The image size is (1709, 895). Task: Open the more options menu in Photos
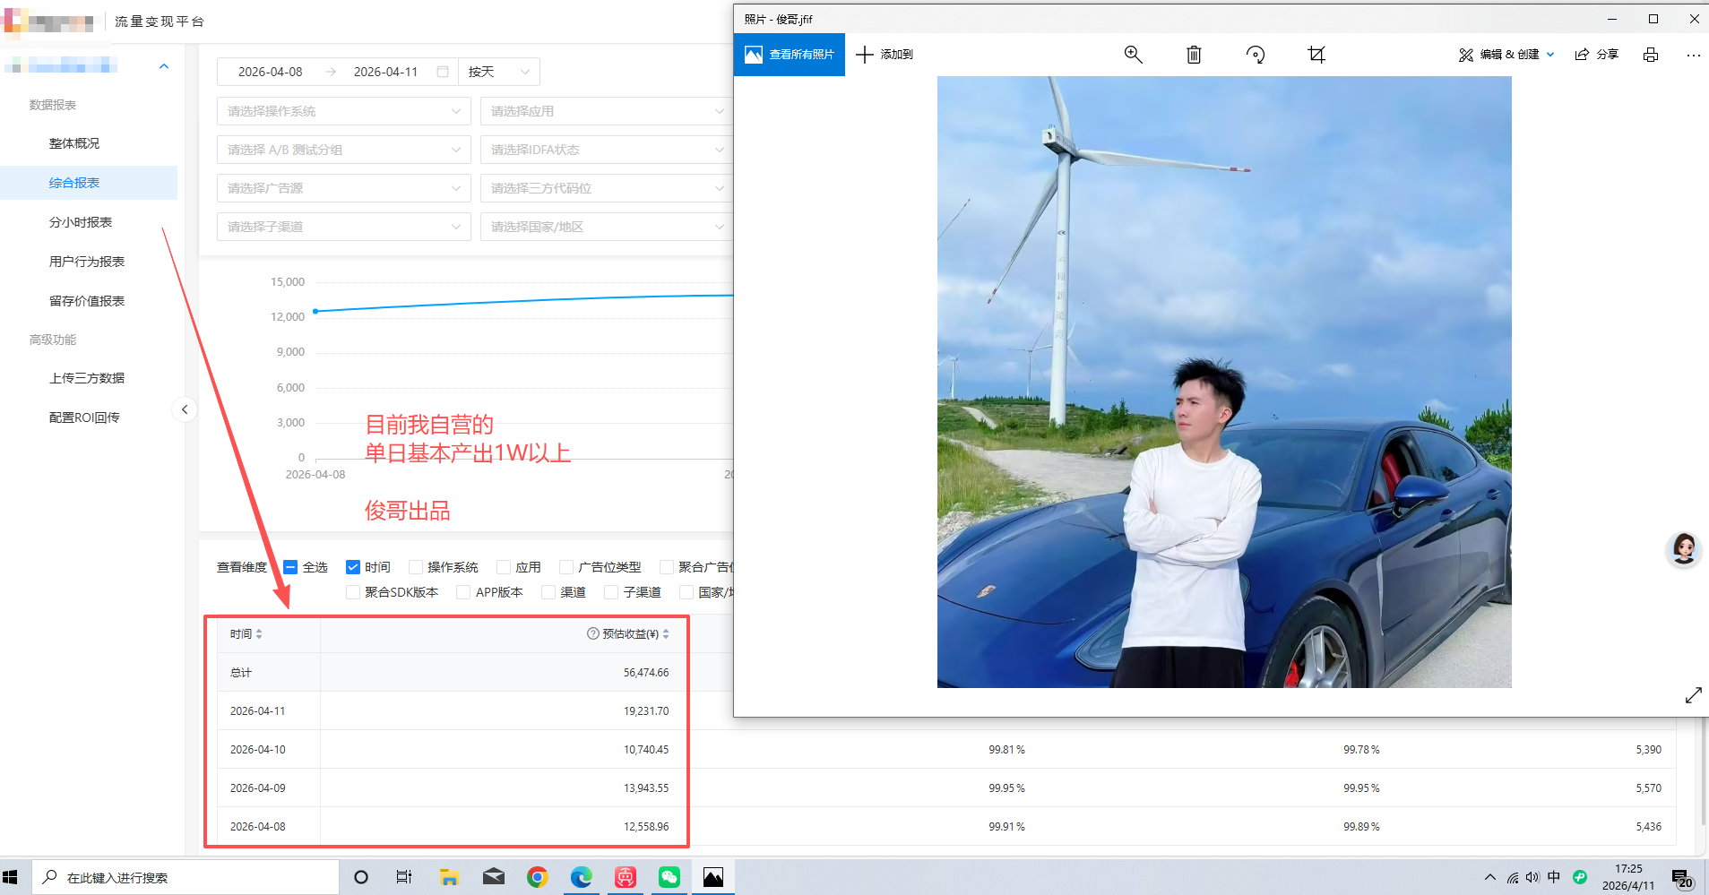click(x=1692, y=55)
